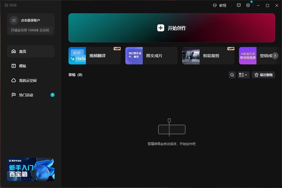The width and height of the screenshot is (282, 188).
Task: Click 点击登录账户 to sign in
Action: pyautogui.click(x=30, y=20)
